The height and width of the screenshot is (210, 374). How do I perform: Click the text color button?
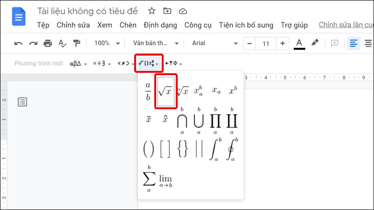(299, 44)
